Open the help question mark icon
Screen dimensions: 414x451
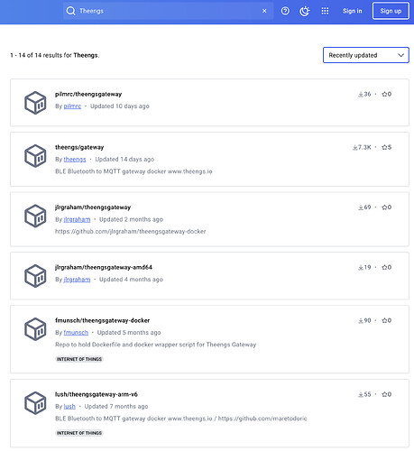pos(285,11)
